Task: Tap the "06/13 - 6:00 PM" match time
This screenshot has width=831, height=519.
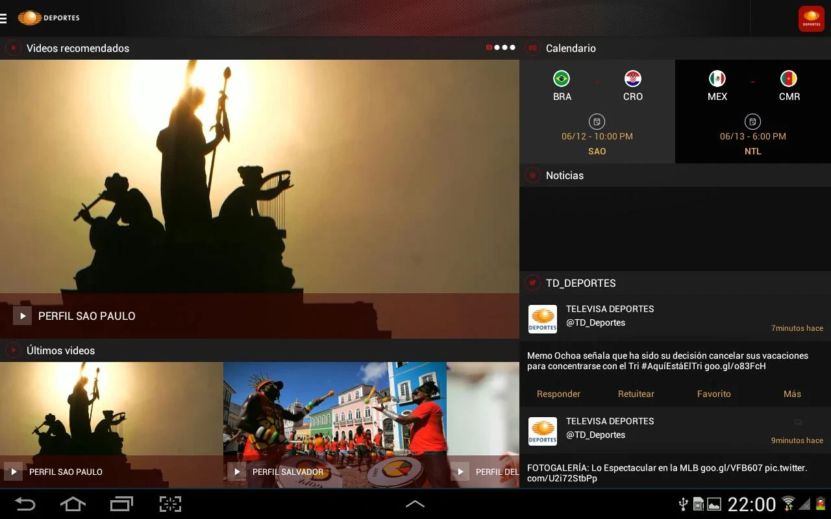Action: 753,136
